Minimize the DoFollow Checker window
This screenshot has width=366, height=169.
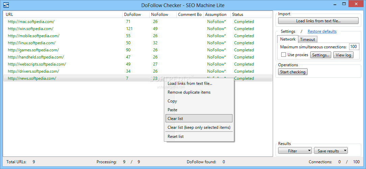click(335, 4)
